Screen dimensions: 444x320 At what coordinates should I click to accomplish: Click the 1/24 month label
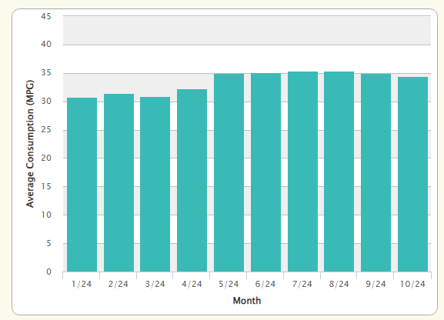[x=82, y=284]
